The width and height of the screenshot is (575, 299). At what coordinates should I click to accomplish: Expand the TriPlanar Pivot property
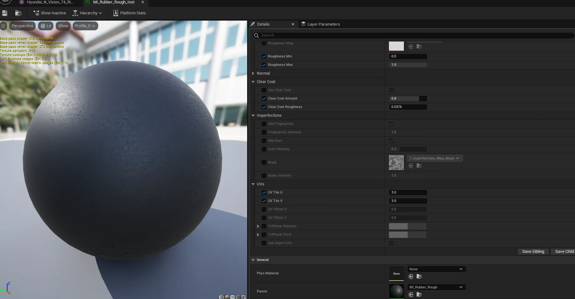258,235
